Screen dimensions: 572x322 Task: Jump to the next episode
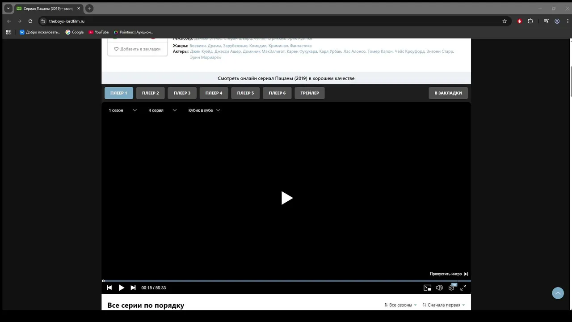(x=133, y=288)
